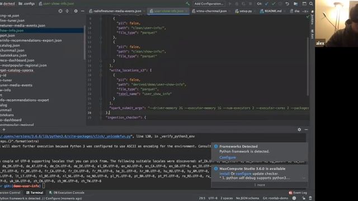Click the tabel_name key in editor

[128, 94]
